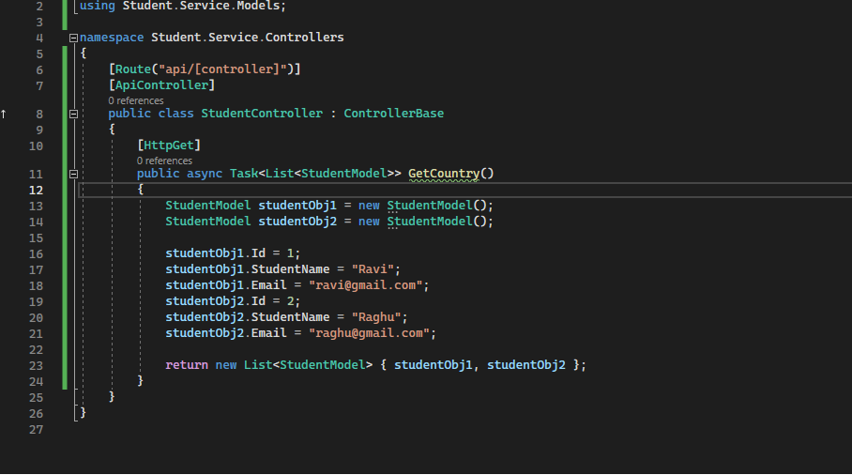The width and height of the screenshot is (852, 475).
Task: Click the ControllerBase base class name
Action: pyautogui.click(x=393, y=114)
